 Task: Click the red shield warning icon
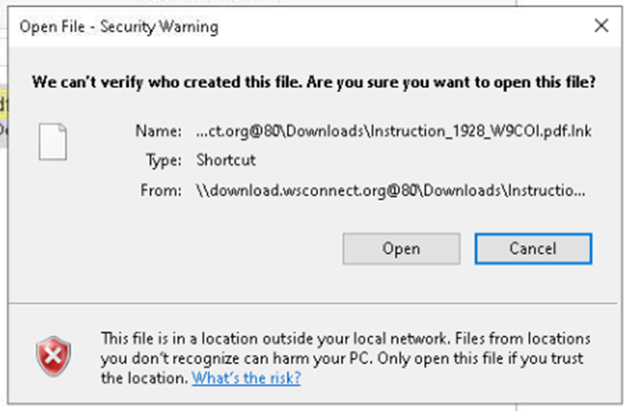53,357
